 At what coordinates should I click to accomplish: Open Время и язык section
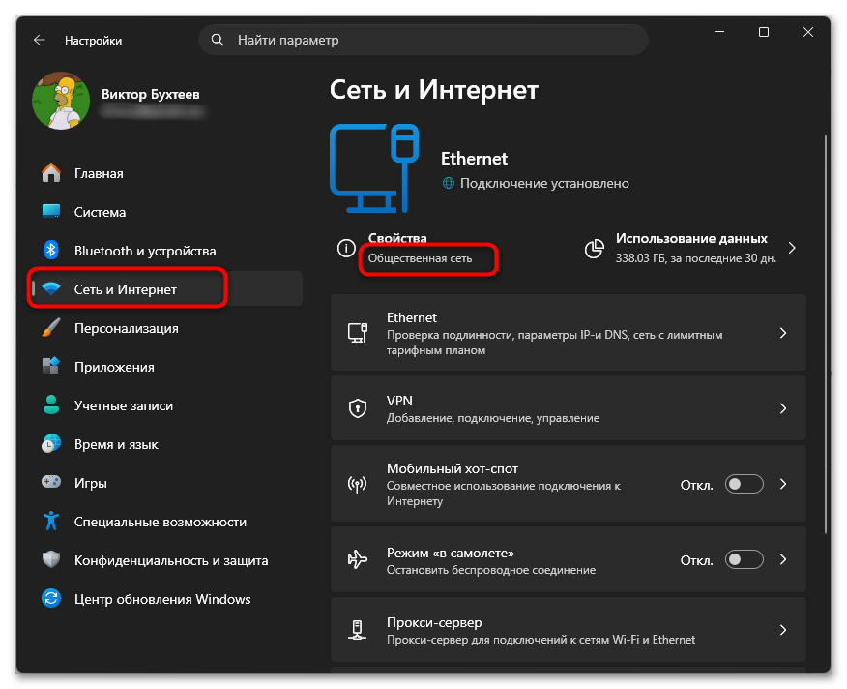tap(166, 444)
